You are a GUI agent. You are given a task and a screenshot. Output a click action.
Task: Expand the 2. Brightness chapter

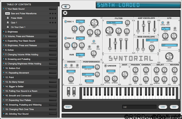point(4,32)
